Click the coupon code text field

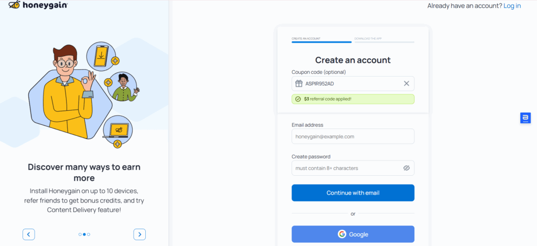(x=351, y=83)
